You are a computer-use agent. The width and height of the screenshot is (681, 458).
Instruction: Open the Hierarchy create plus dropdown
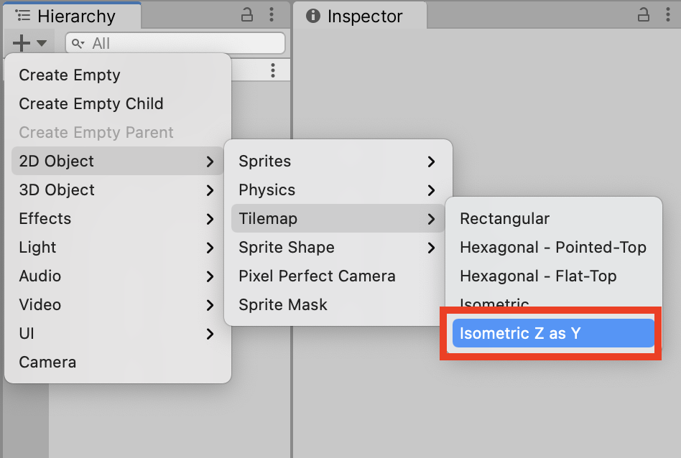click(29, 43)
